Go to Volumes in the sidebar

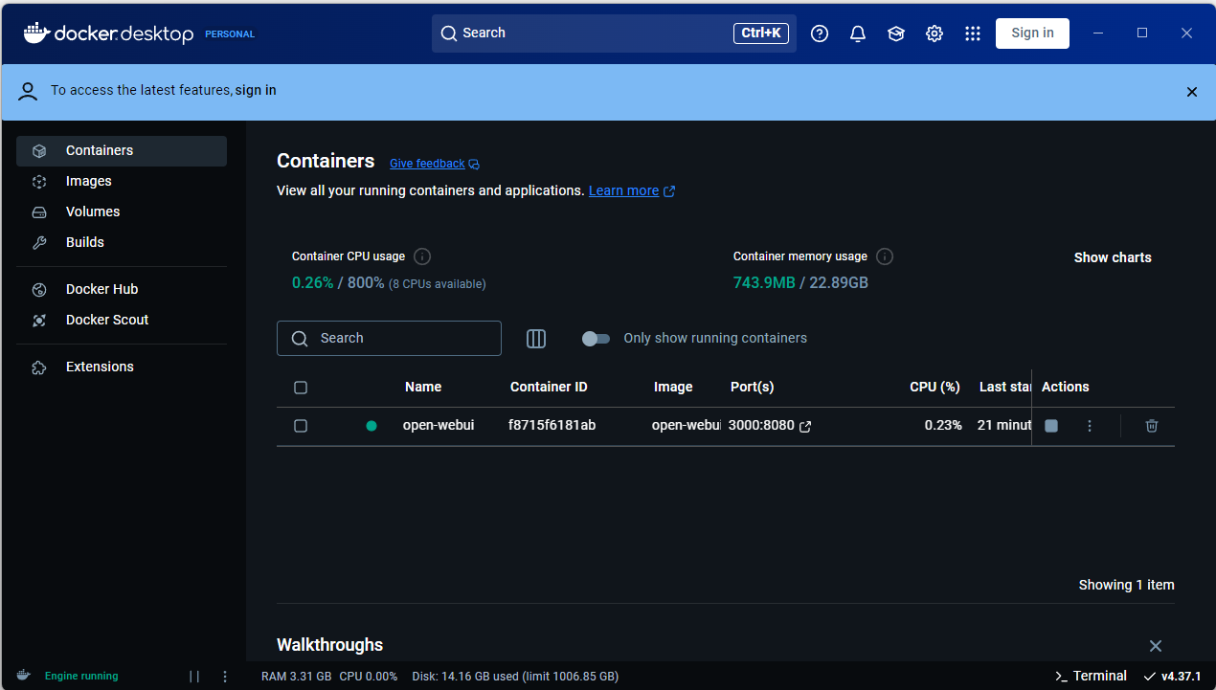122,212
